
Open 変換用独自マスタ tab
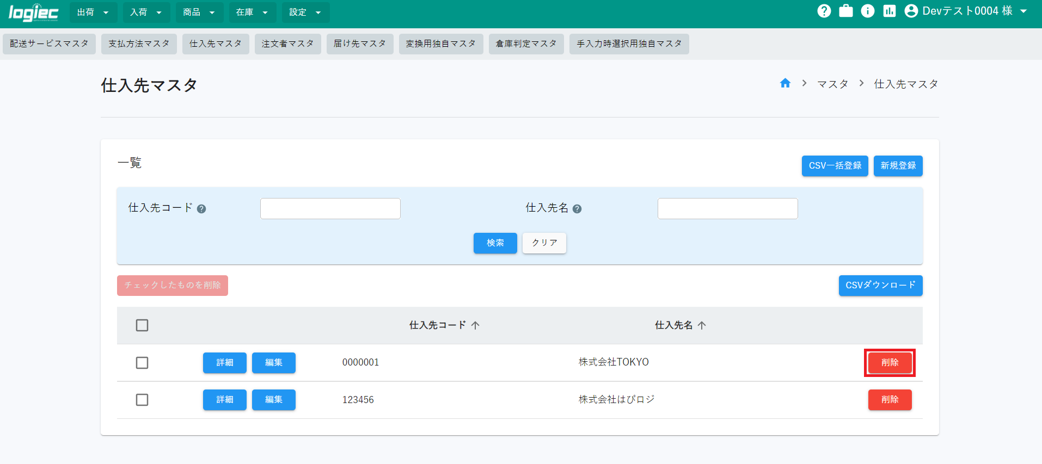pos(441,44)
